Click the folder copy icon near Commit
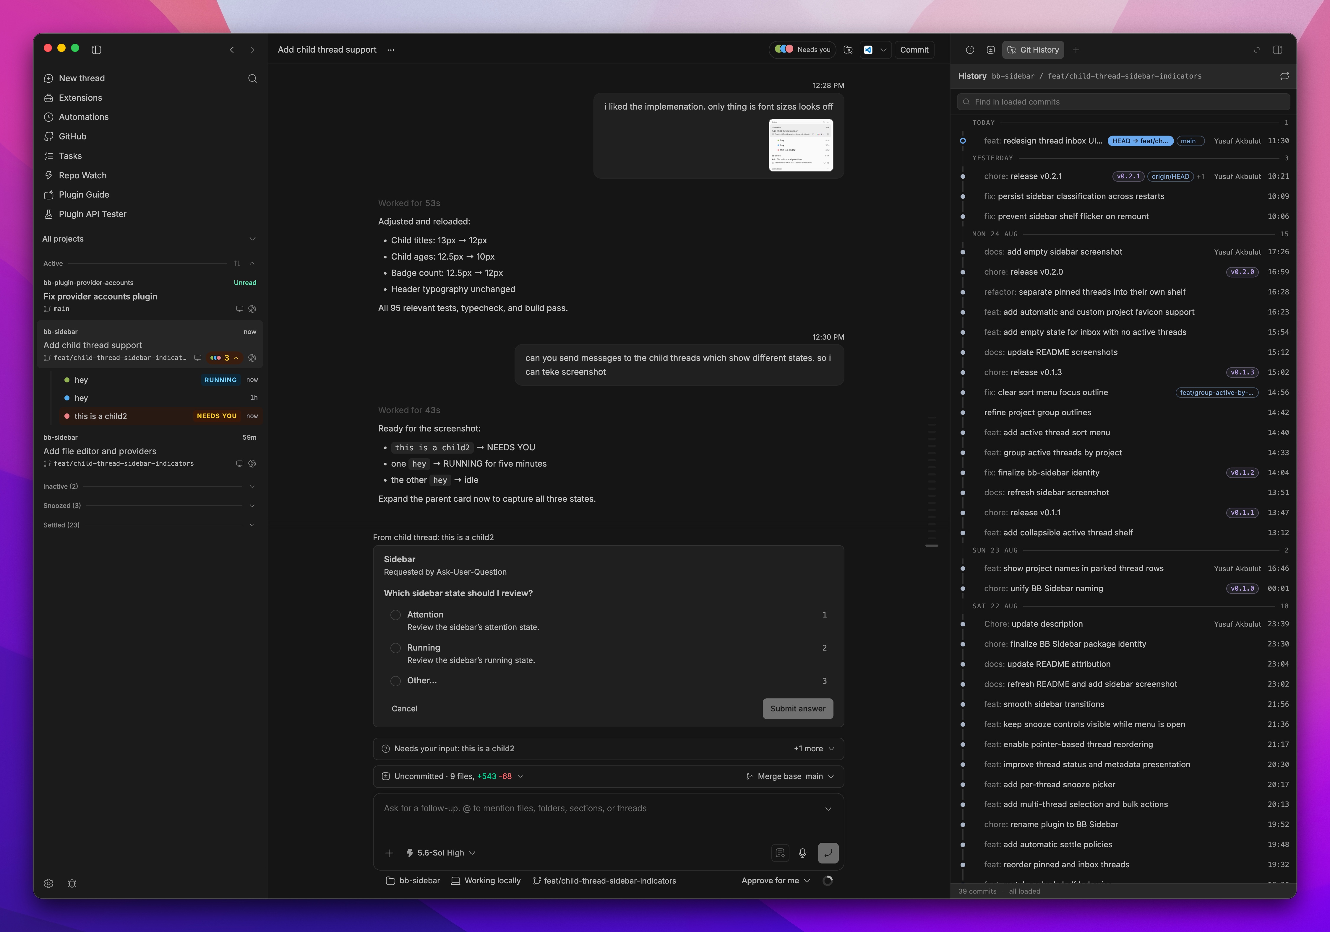Image resolution: width=1330 pixels, height=932 pixels. click(x=848, y=50)
